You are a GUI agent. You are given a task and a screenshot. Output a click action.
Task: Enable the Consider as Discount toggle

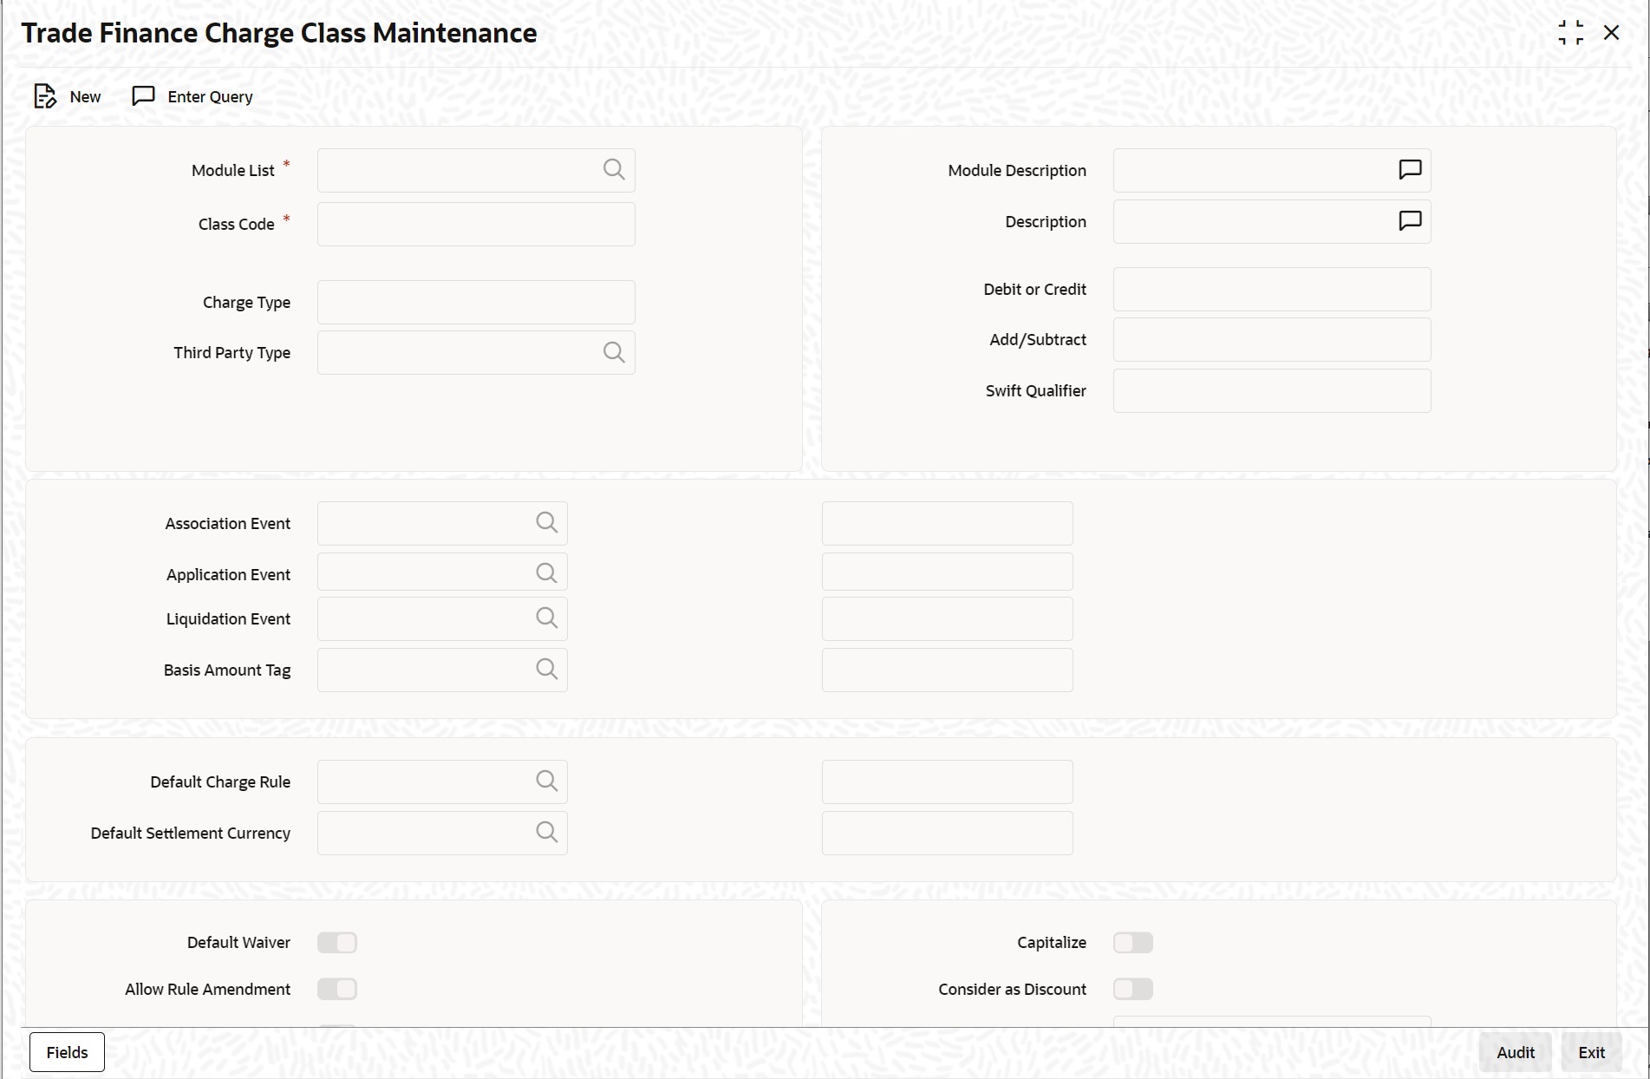coord(1133,989)
